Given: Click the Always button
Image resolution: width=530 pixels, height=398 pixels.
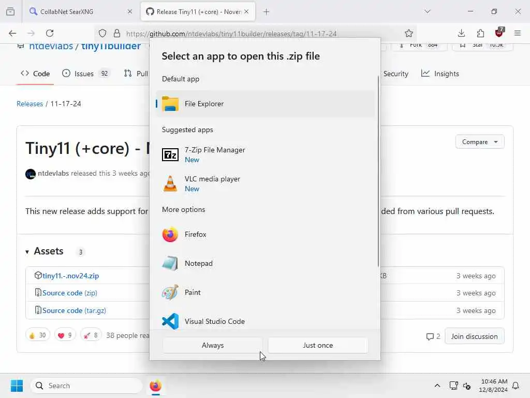Looking at the screenshot, I should coord(213,345).
